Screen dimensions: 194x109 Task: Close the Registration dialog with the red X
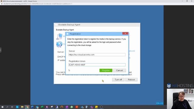[125, 33]
